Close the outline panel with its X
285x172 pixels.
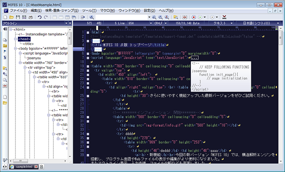pos(70,24)
